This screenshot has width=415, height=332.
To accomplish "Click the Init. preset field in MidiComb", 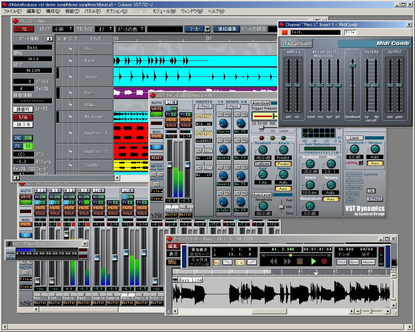I will (x=315, y=32).
